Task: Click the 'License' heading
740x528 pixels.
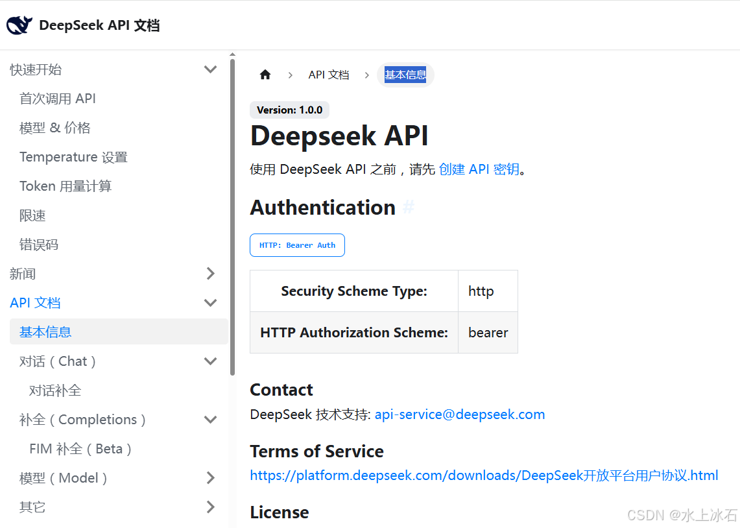Action: 280,512
